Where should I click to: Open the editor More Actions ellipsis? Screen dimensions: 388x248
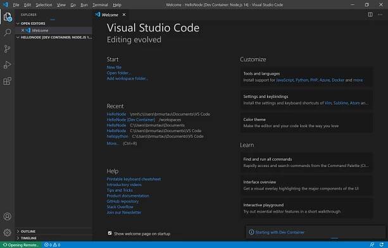click(x=380, y=15)
